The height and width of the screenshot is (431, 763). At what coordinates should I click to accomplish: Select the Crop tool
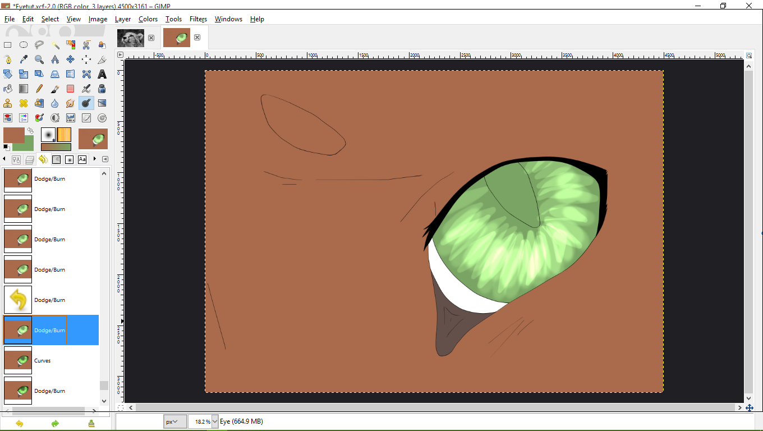[x=102, y=59]
